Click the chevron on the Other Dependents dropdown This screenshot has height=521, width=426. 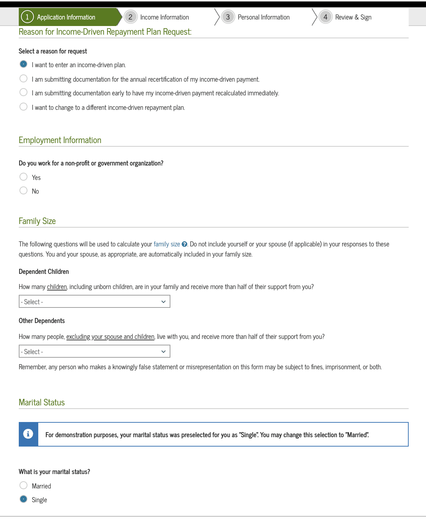click(x=164, y=351)
